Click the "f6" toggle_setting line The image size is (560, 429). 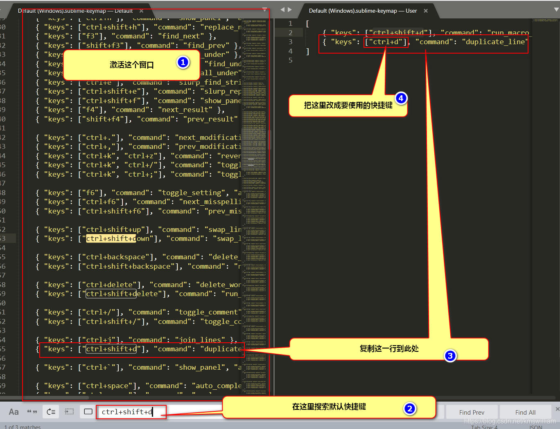pos(138,193)
